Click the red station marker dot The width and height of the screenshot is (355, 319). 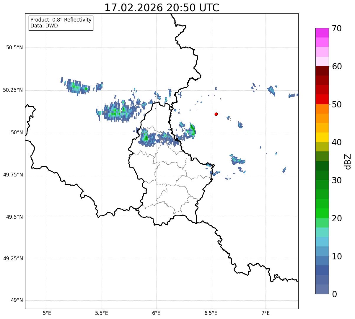pyautogui.click(x=216, y=114)
